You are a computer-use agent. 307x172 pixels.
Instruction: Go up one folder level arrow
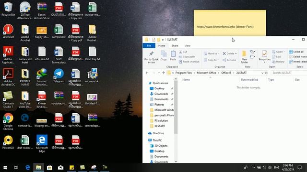pos(164,73)
